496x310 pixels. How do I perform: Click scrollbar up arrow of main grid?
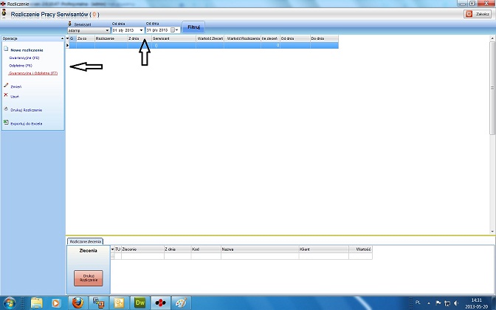point(492,38)
